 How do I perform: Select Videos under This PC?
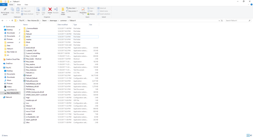pos(9,87)
